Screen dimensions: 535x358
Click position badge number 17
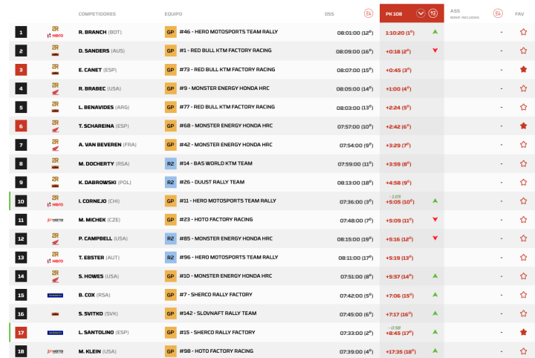tap(21, 332)
